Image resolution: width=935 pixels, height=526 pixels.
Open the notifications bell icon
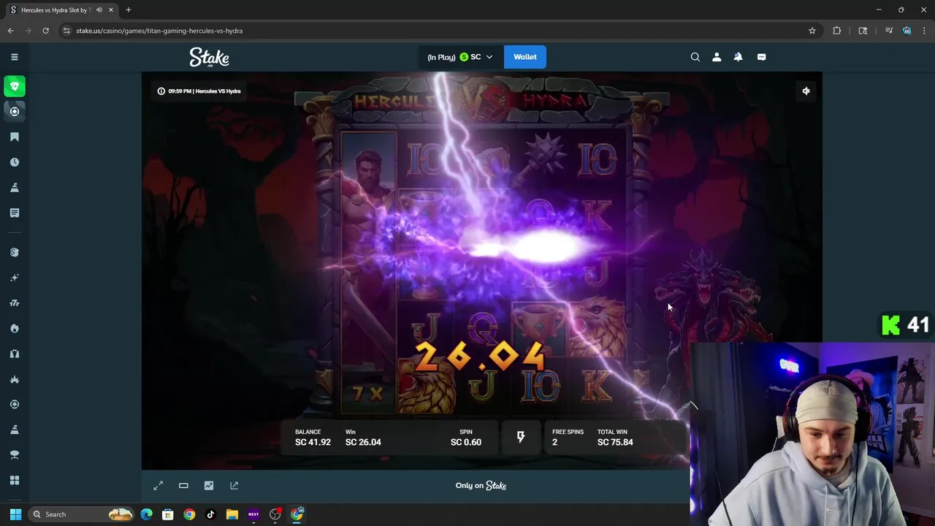click(738, 57)
